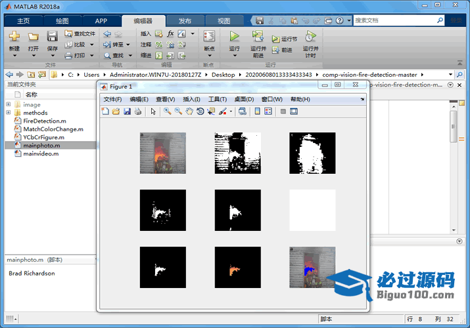Click the Breakpoints (断点) icon

point(209,37)
